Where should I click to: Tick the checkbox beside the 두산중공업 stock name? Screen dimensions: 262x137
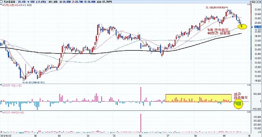pos(1,2)
